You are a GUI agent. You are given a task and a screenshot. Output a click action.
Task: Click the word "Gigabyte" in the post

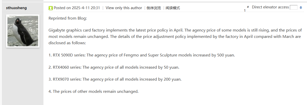point(56,30)
